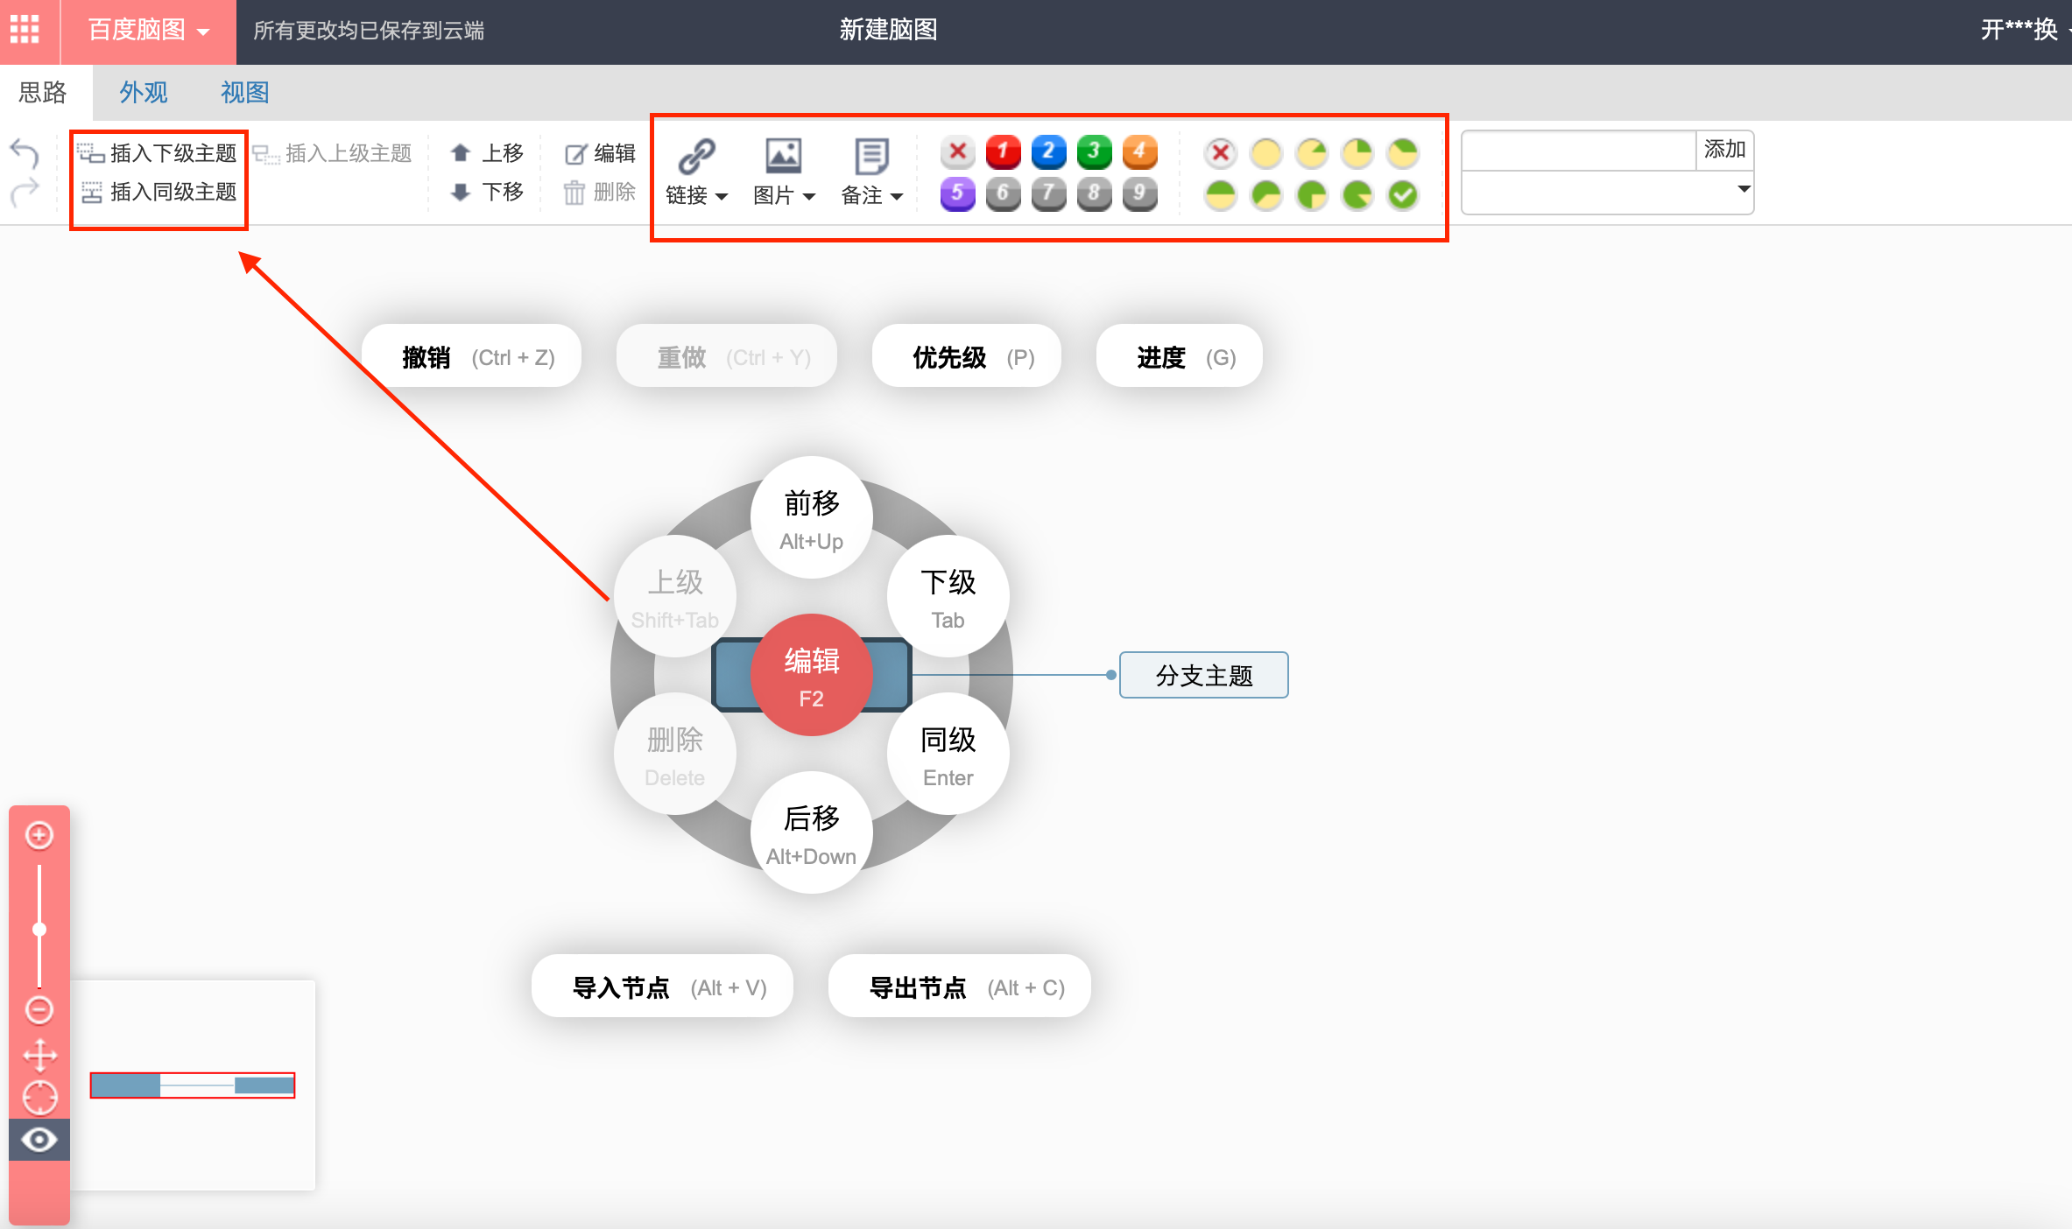Set progress to completed checkmark
The height and width of the screenshot is (1229, 2072).
pos(1403,195)
